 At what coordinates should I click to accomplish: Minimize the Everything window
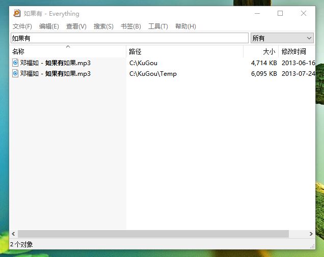256,14
